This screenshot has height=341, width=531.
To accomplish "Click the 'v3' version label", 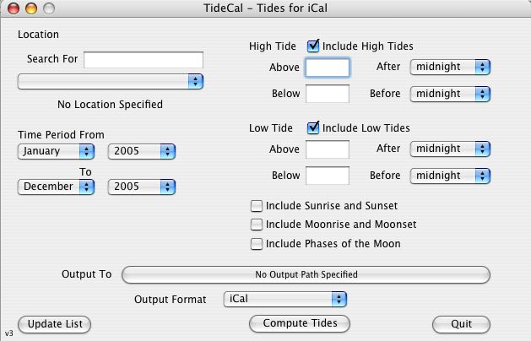I will tap(9, 333).
